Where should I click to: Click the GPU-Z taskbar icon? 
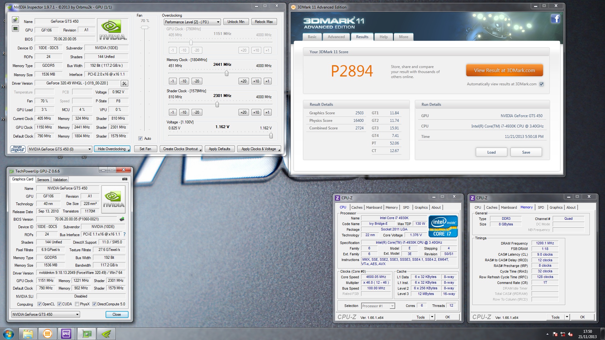[x=86, y=334]
